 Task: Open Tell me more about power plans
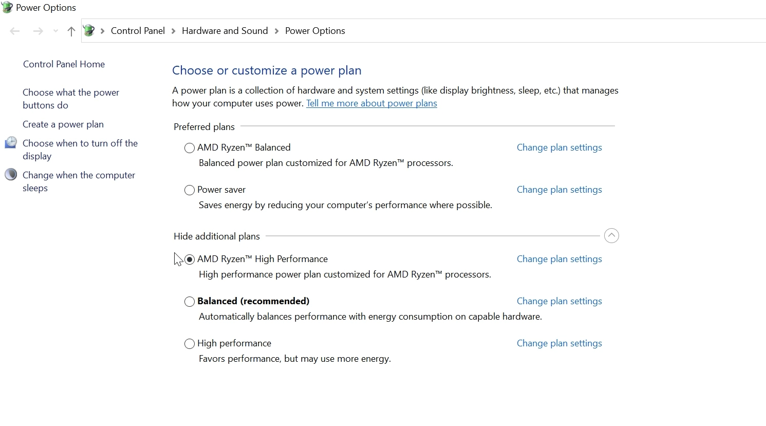pyautogui.click(x=371, y=103)
